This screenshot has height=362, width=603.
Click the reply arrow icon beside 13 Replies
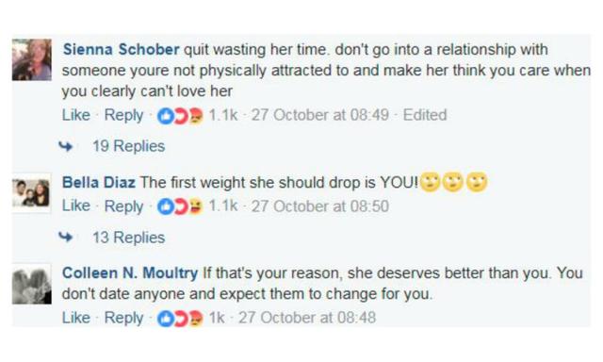pos(65,237)
